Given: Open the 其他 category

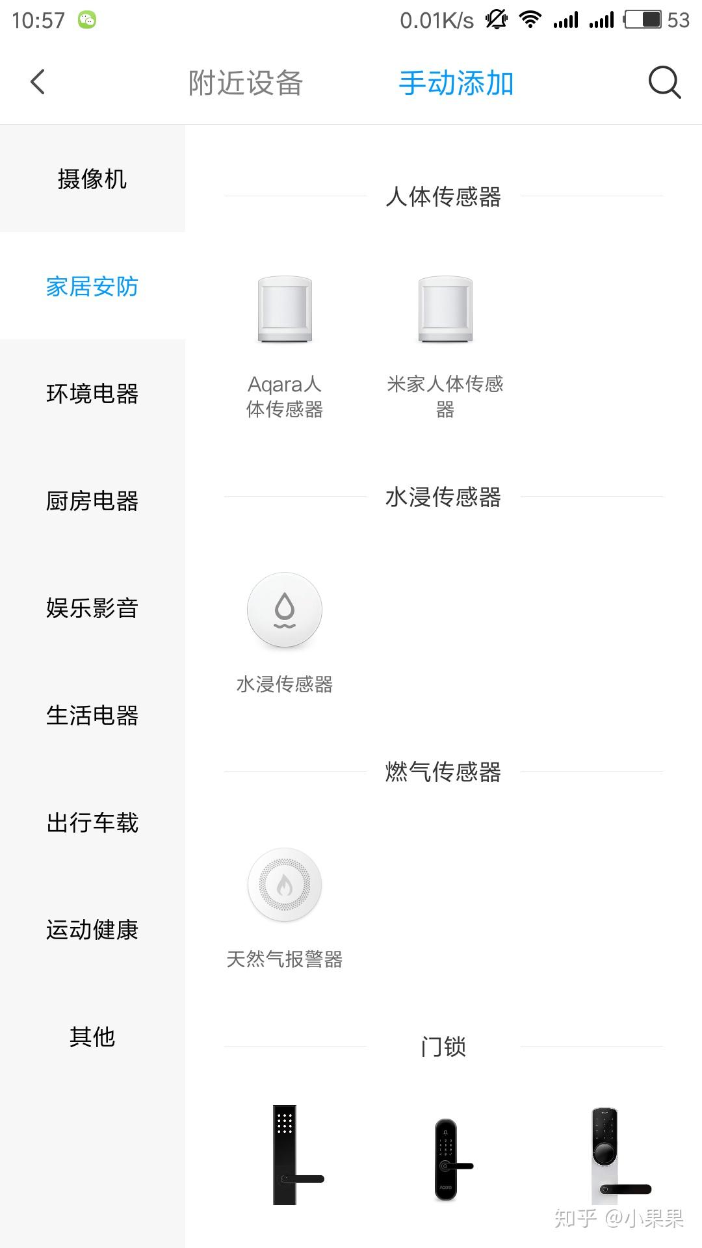Looking at the screenshot, I should [x=92, y=1037].
